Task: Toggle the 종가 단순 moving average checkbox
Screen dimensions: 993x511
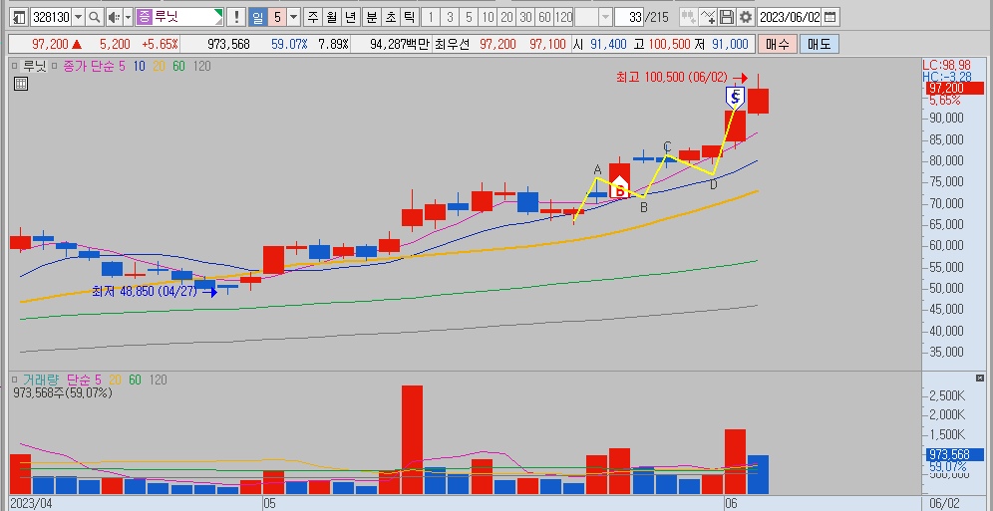Action: click(55, 66)
